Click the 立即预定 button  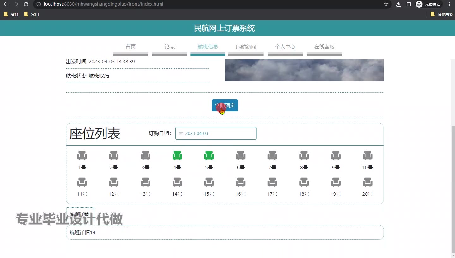click(225, 105)
